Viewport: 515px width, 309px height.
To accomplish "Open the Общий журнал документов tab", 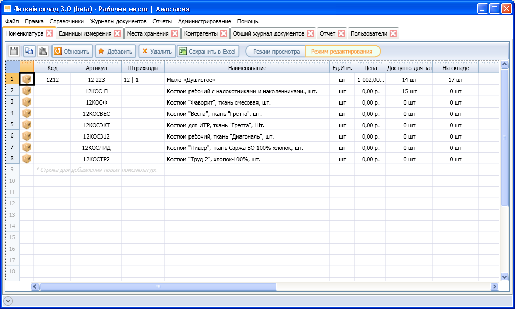I will (268, 33).
